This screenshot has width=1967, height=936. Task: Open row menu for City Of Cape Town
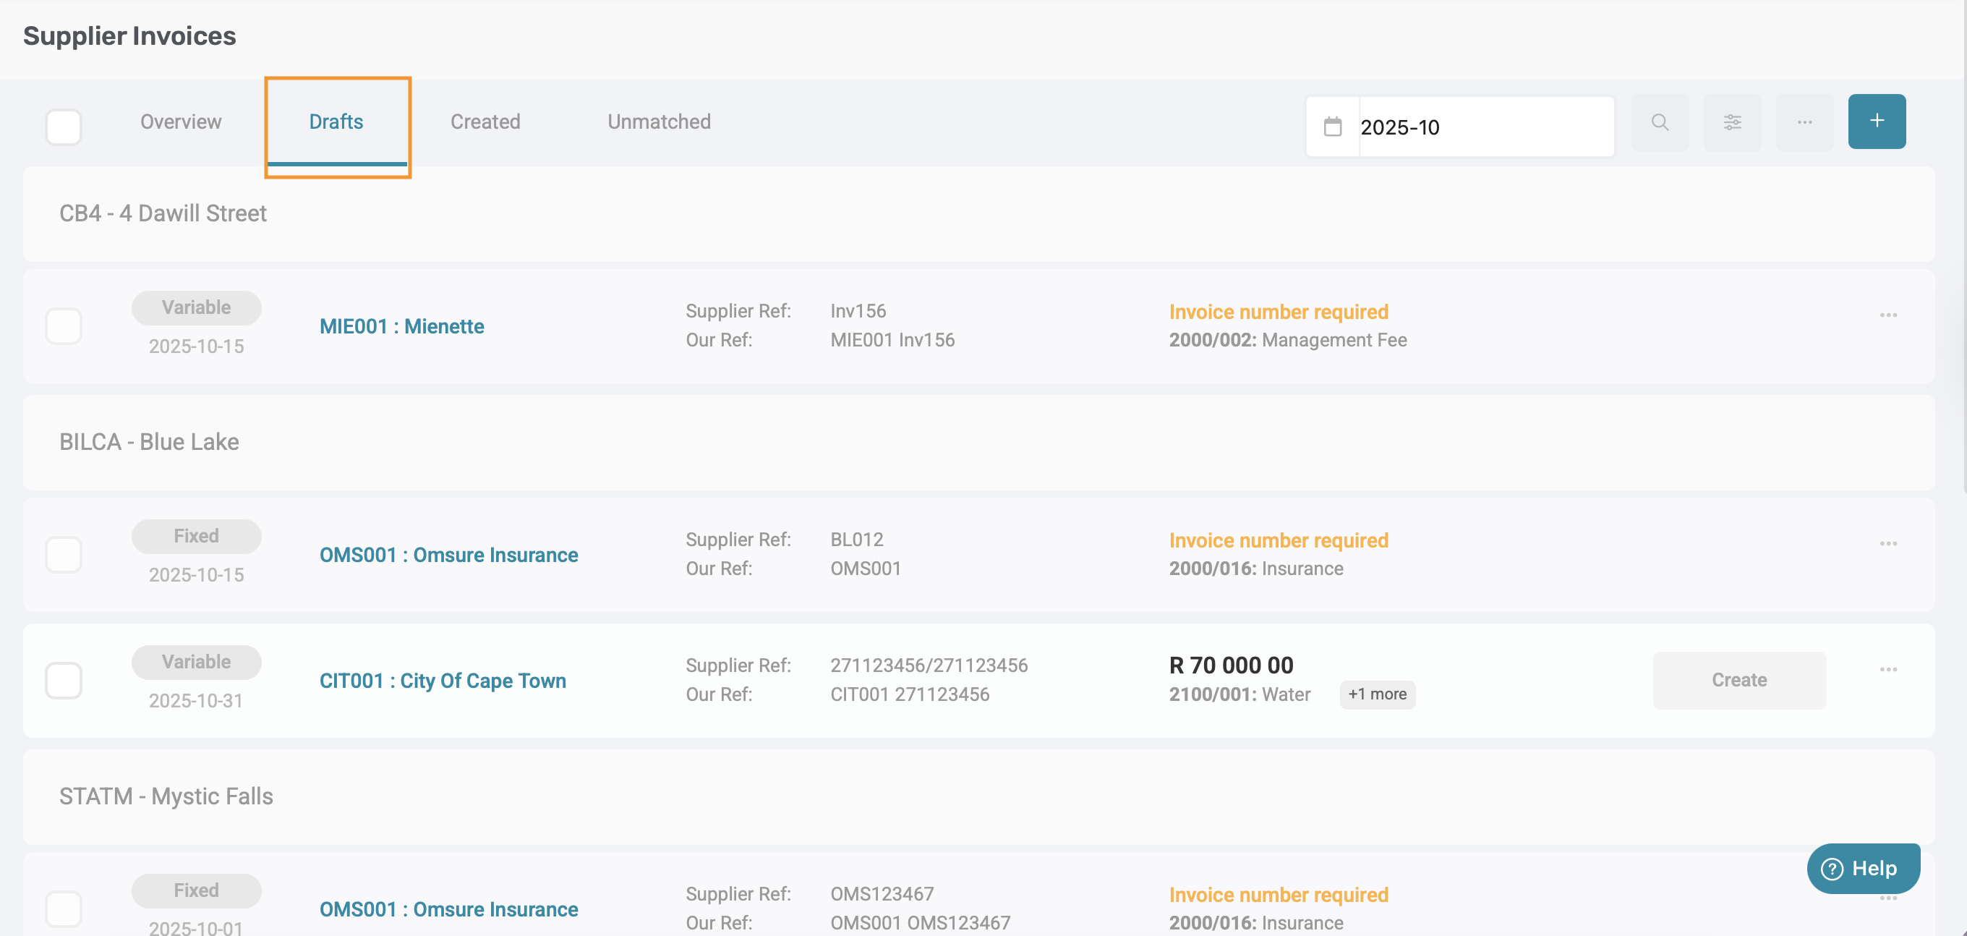pyautogui.click(x=1887, y=669)
